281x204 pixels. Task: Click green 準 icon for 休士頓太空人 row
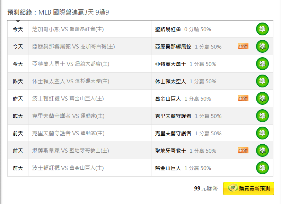262,81
